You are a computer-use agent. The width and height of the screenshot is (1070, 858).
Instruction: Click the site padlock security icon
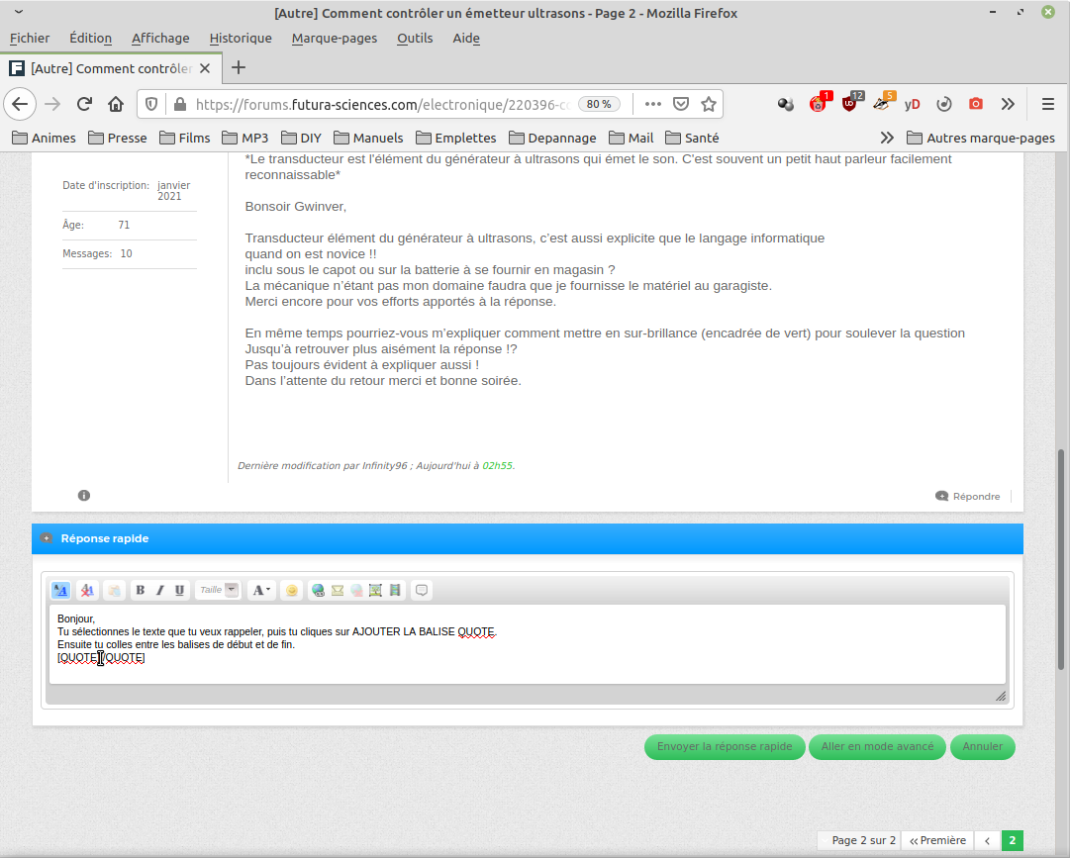[180, 104]
